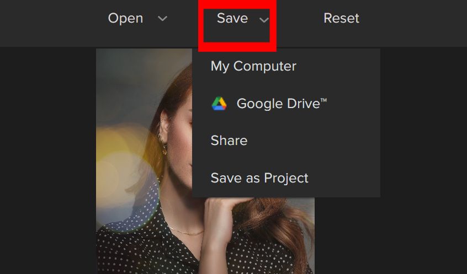
Task: Click the Reset button
Action: (x=341, y=18)
